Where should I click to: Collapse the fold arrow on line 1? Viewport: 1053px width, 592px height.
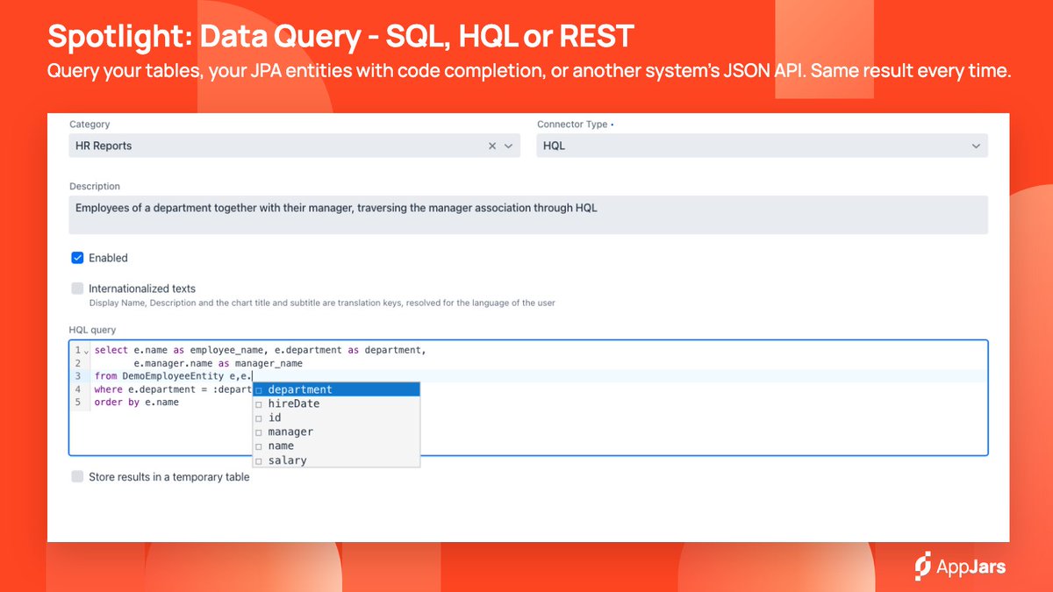[x=85, y=351]
